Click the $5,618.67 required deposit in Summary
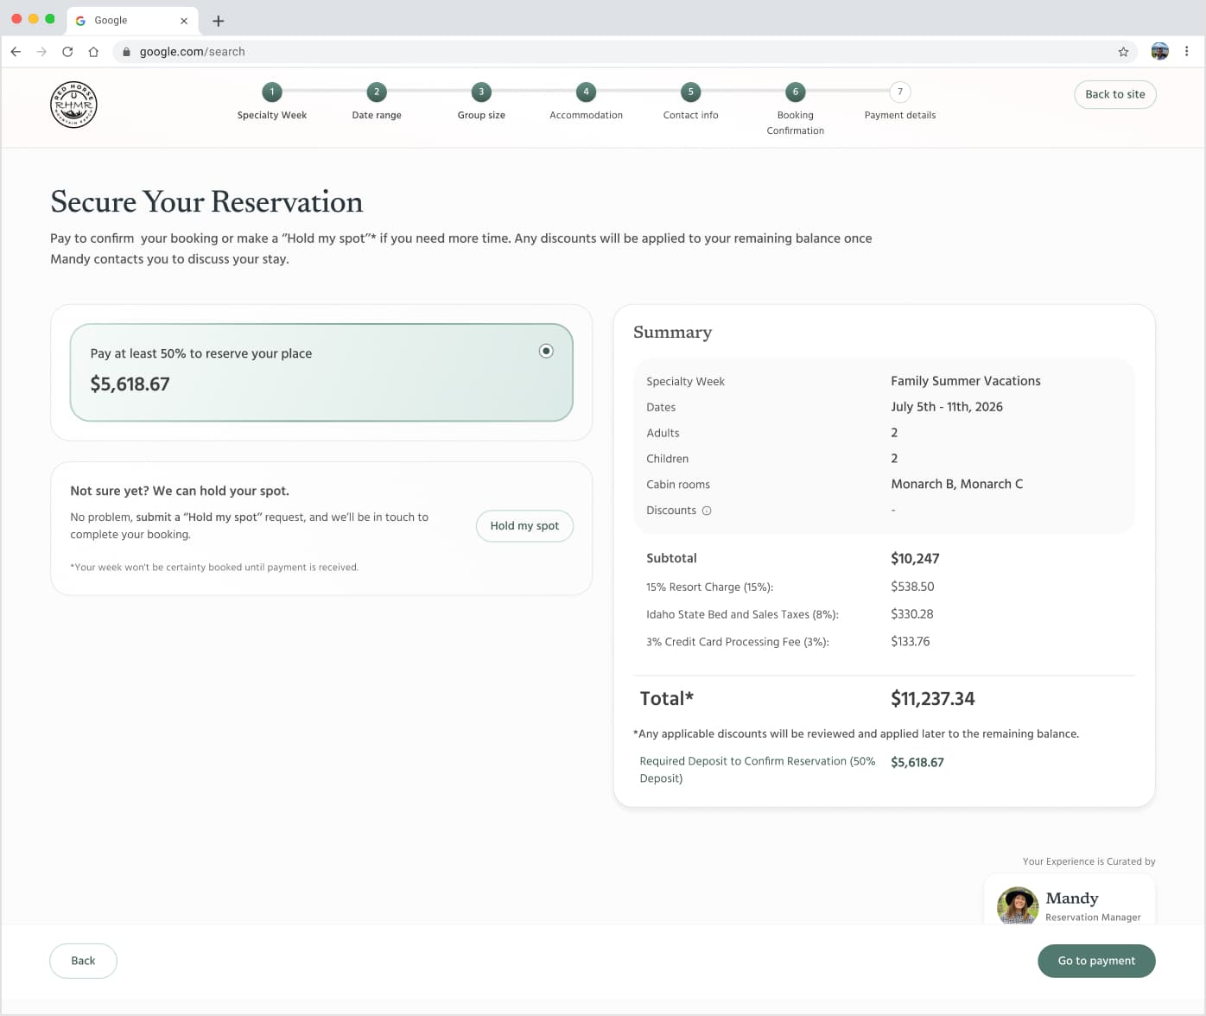Screen dimensions: 1206x1016 (917, 762)
